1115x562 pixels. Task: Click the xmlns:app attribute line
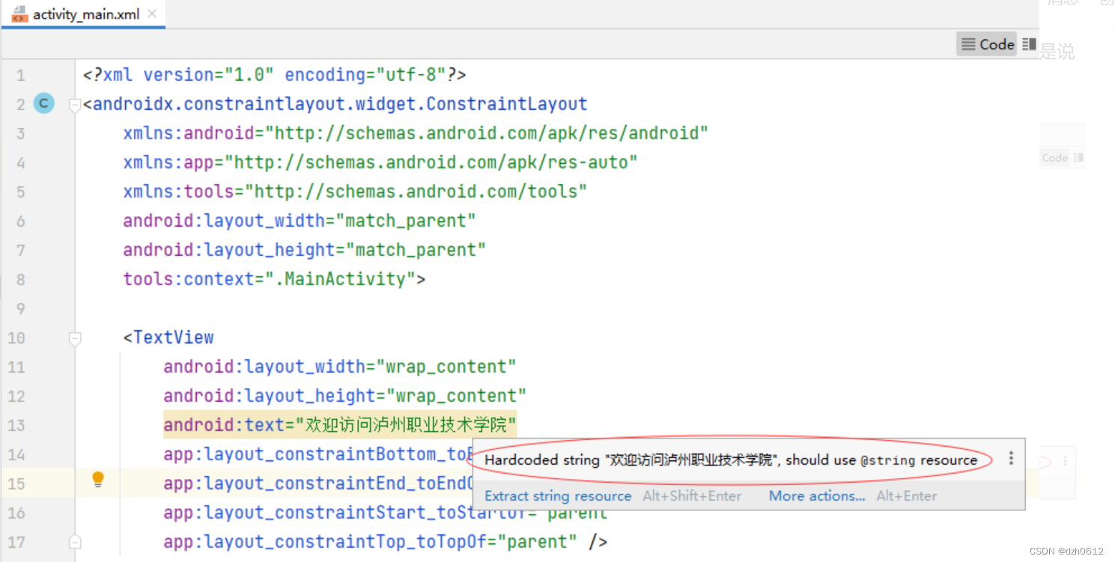point(380,162)
